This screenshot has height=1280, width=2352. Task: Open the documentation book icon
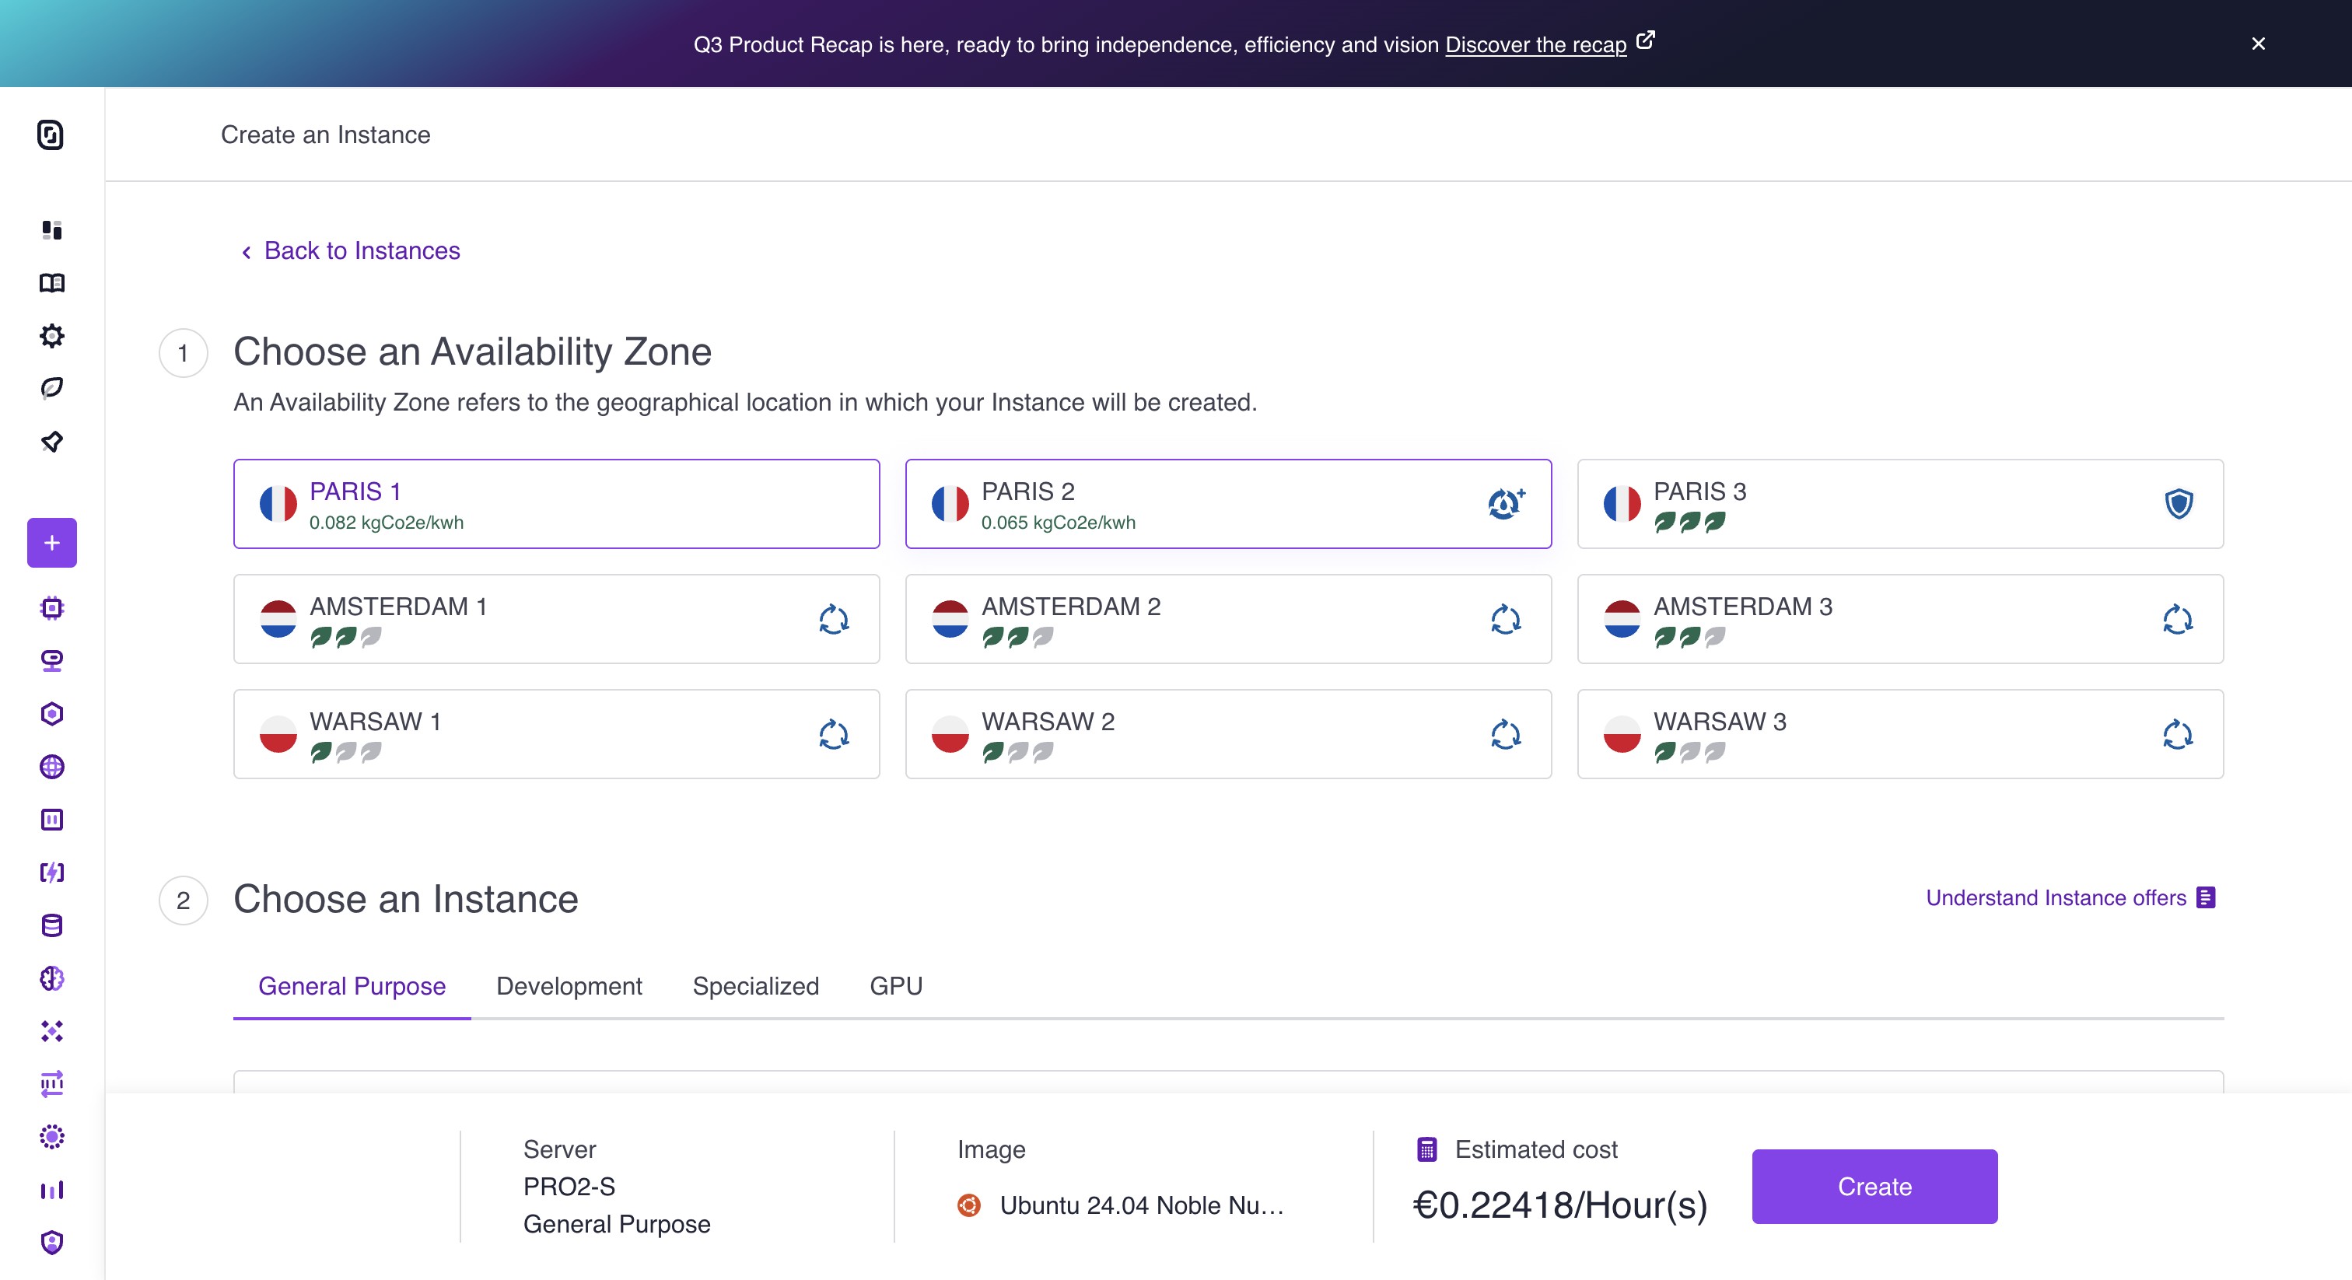click(52, 283)
